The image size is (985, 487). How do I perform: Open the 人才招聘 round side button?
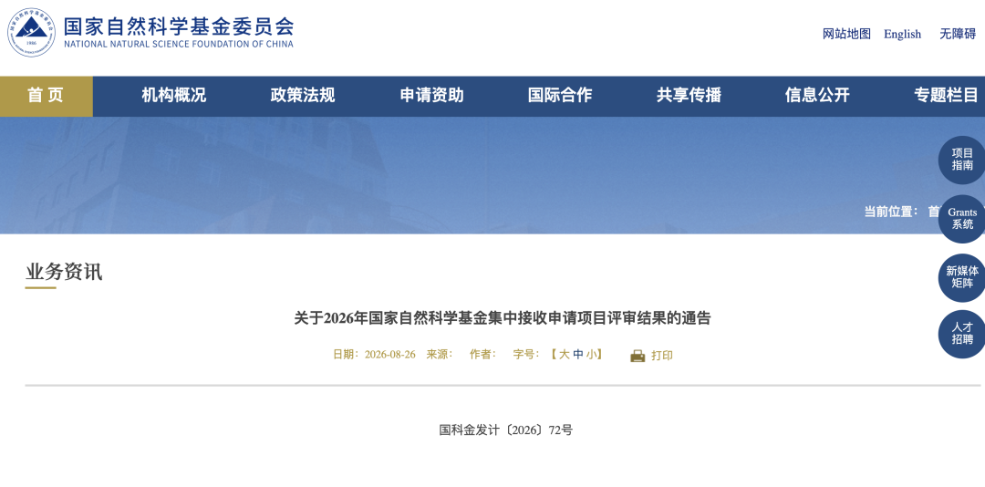pos(962,334)
